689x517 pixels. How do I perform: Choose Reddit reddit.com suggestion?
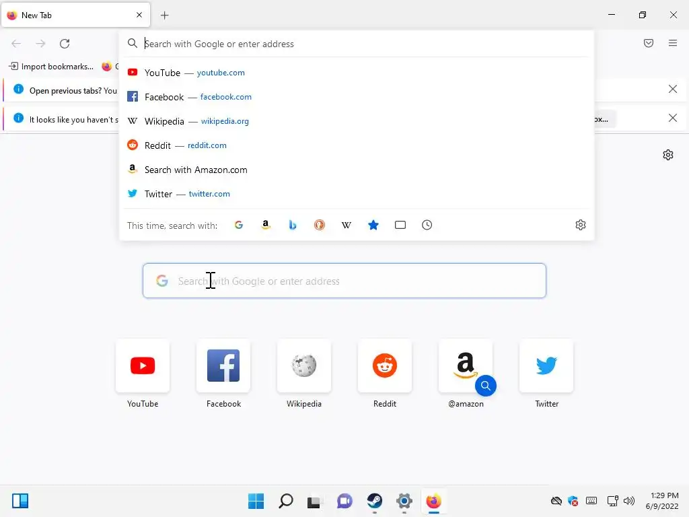click(x=357, y=145)
